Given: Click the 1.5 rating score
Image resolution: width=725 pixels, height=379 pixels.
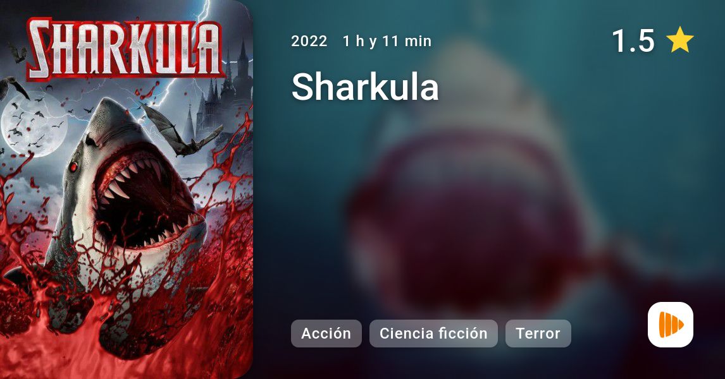Looking at the screenshot, I should pyautogui.click(x=633, y=40).
